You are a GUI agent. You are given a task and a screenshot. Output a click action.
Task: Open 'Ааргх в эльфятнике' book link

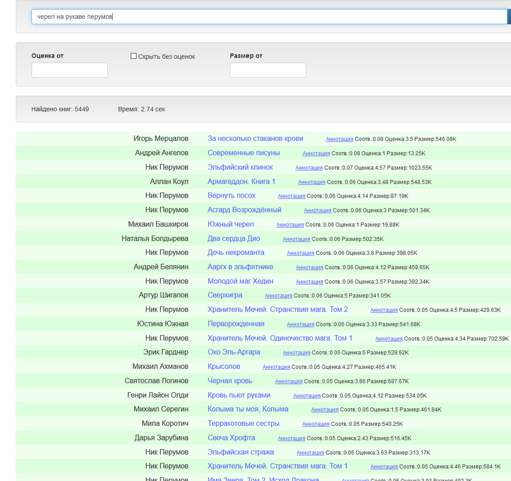click(x=240, y=267)
